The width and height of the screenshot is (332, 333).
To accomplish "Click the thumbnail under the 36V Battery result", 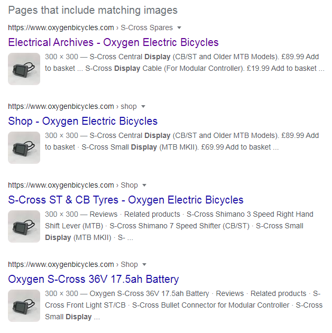I will coord(24,306).
